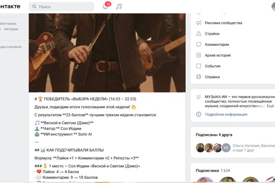
Task: Open the band photo in the post
Action: 107,53
